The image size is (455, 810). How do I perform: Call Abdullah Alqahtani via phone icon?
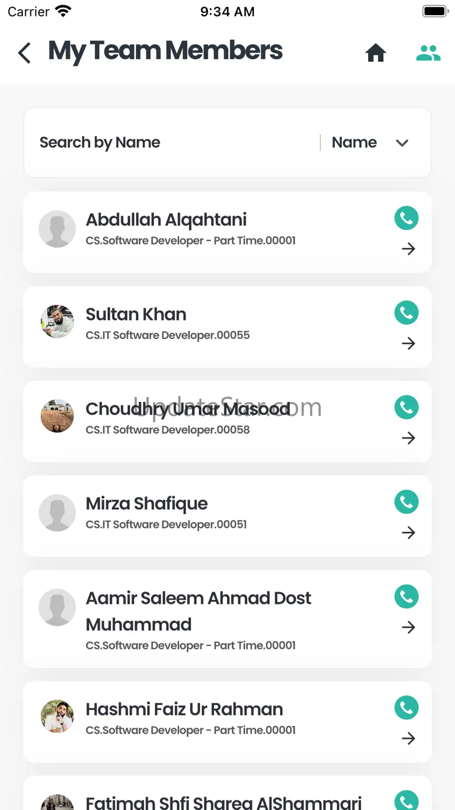[407, 218]
